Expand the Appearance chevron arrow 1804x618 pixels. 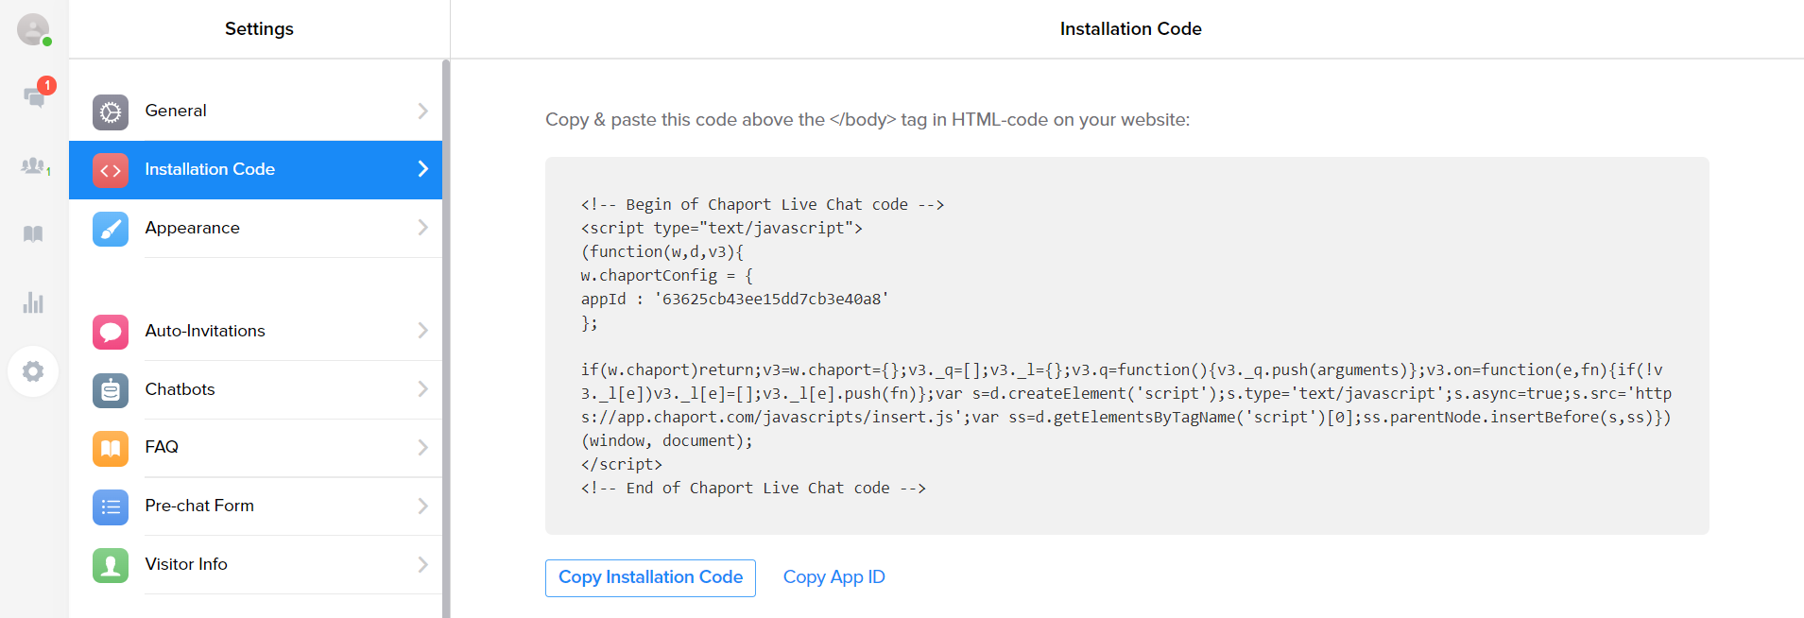(x=422, y=228)
